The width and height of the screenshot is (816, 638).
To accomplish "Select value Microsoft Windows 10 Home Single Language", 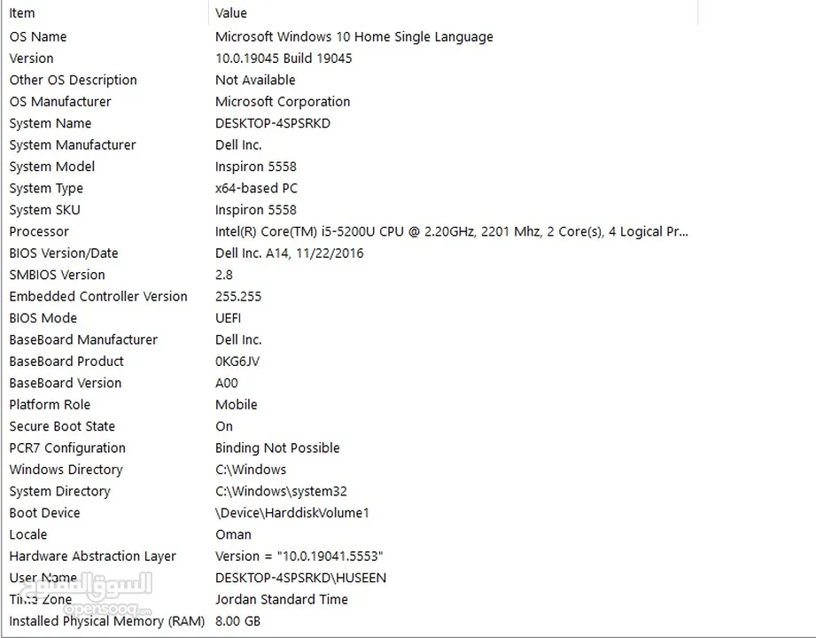I will (x=354, y=37).
